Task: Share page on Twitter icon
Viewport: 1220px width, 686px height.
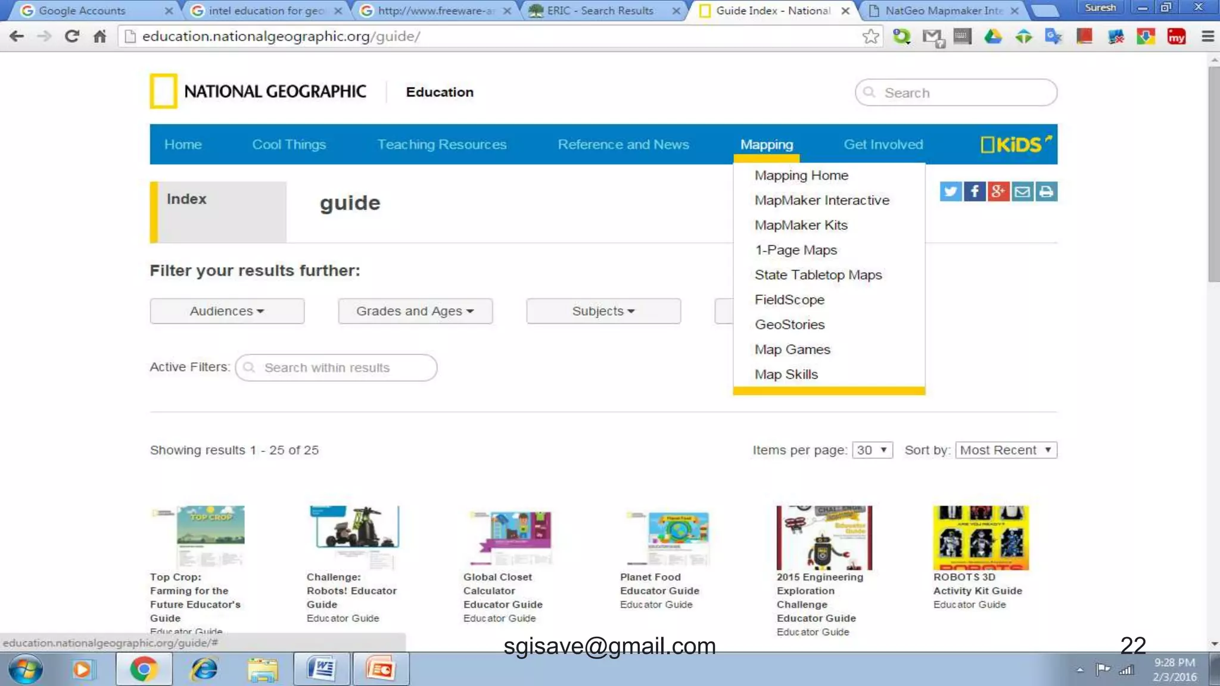Action: [x=951, y=192]
